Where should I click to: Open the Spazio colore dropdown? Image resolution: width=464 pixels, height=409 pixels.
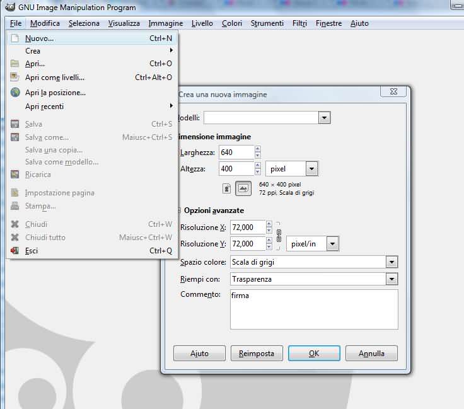[x=391, y=262]
